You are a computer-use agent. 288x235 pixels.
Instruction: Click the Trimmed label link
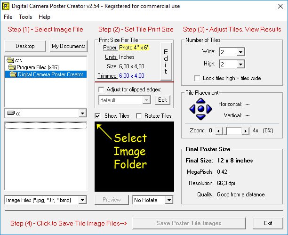tap(107, 76)
